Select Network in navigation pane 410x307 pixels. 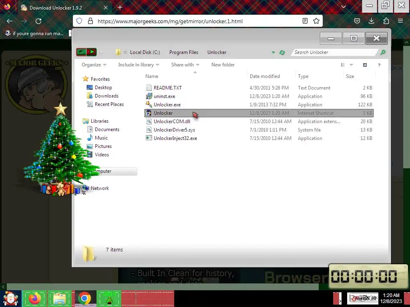coord(100,188)
